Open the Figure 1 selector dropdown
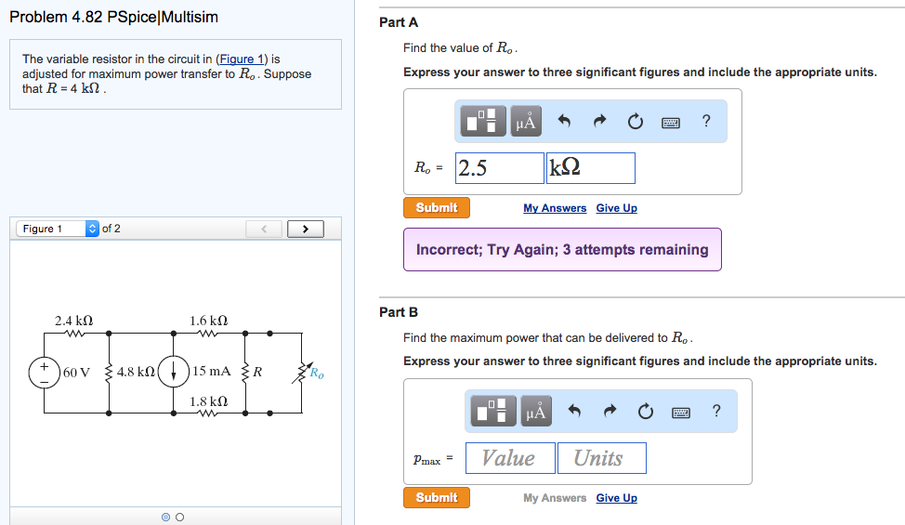This screenshot has height=525, width=905. click(x=57, y=229)
